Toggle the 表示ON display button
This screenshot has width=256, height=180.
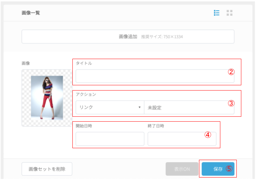tap(182, 169)
